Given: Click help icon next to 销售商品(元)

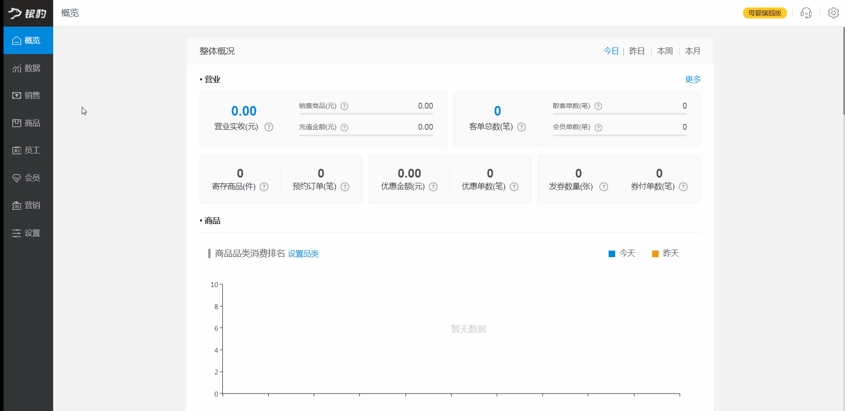Looking at the screenshot, I should click(345, 106).
